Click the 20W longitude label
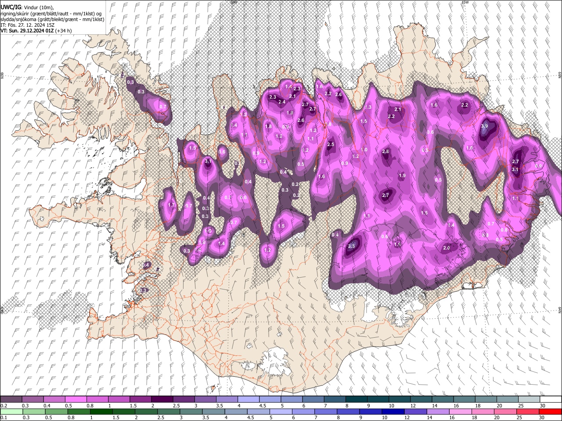Image resolution: width=562 pixels, height=421 pixels. click(x=234, y=2)
